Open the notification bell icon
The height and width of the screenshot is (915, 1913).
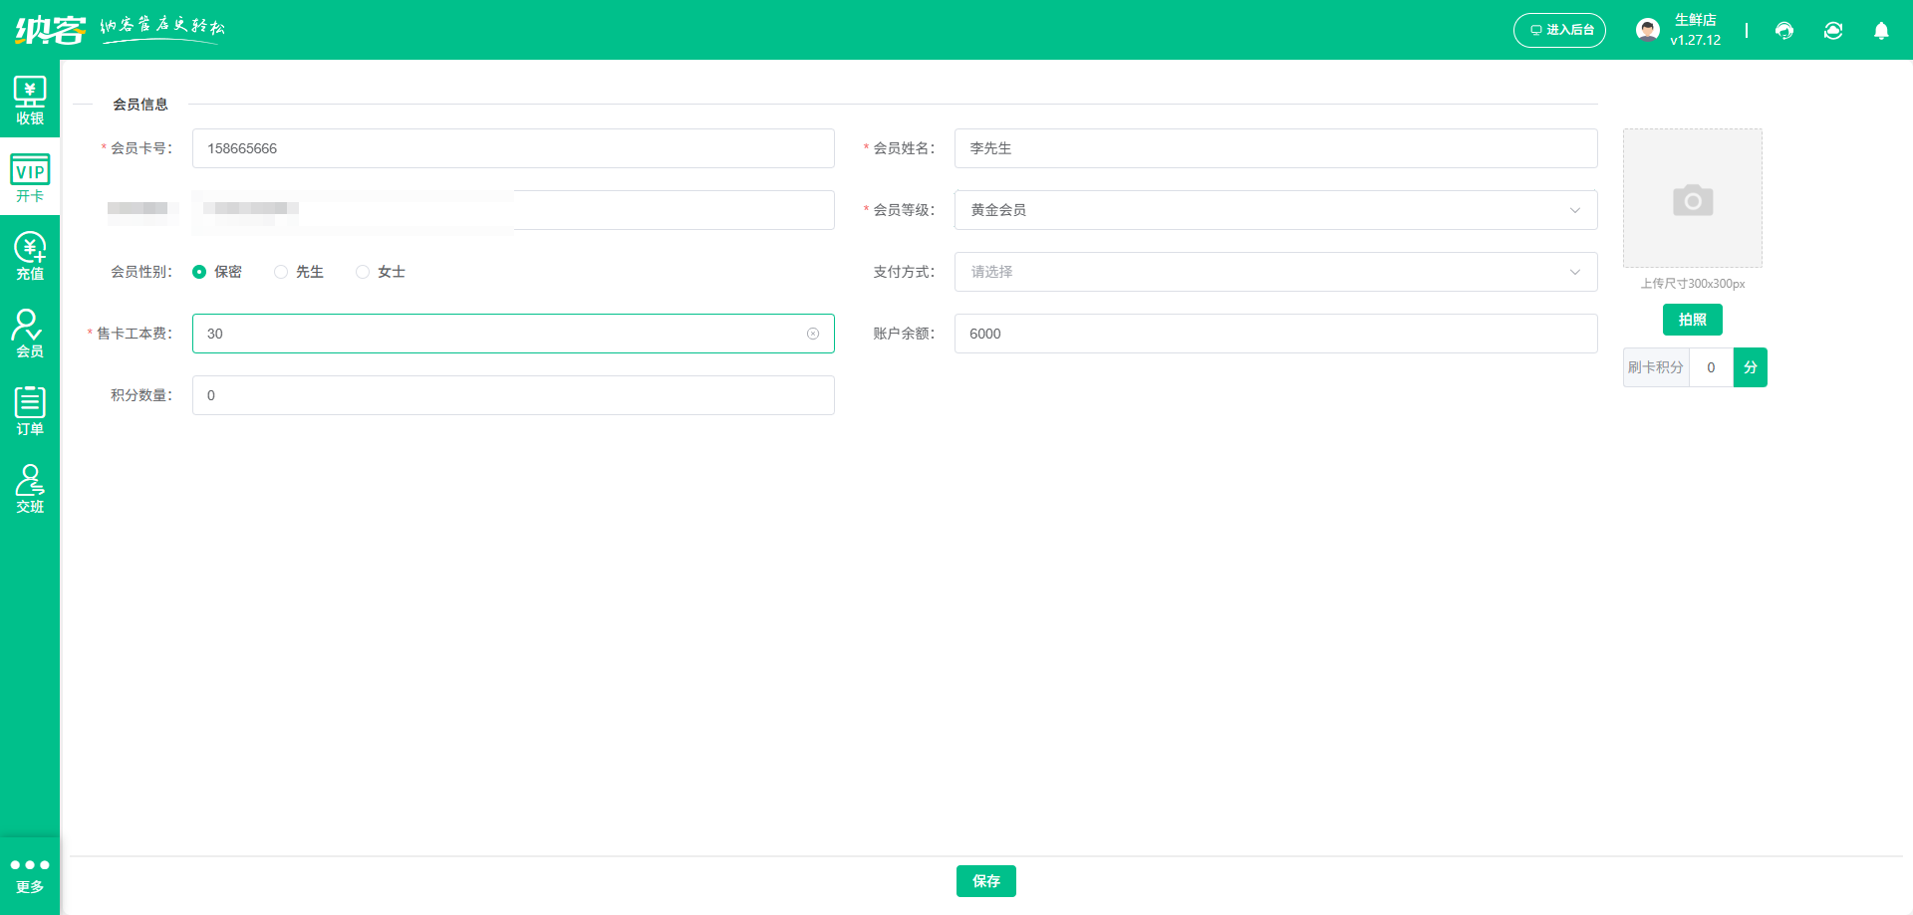pos(1881,31)
